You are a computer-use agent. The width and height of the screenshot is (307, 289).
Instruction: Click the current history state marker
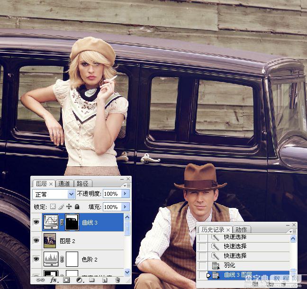click(208, 275)
